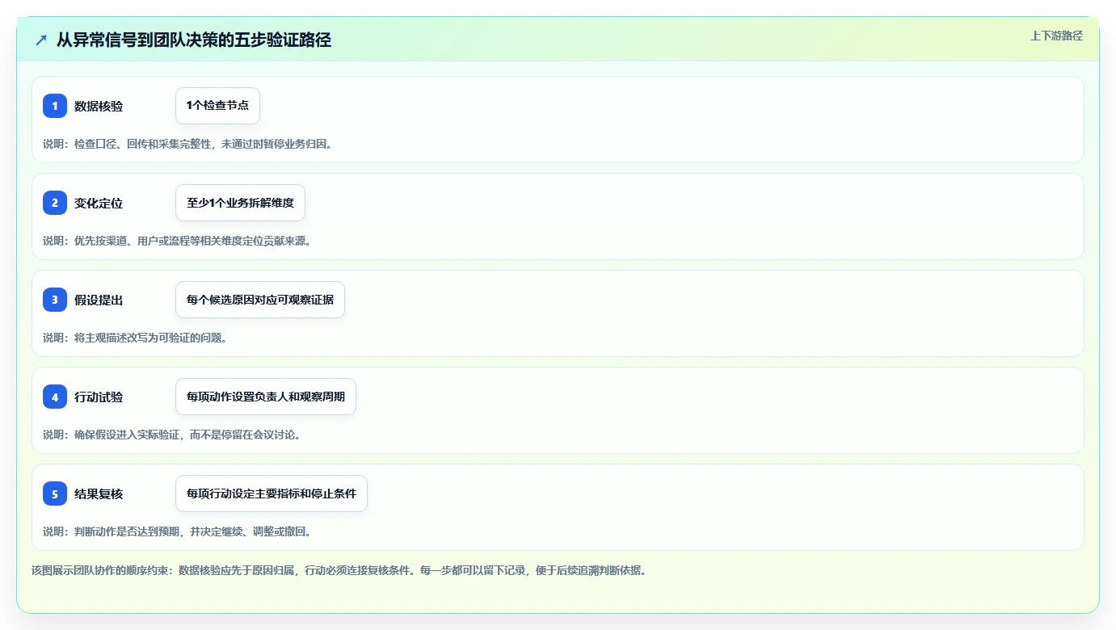
Task: Click the 每项动作设置负责人和观察周期 chip
Action: (266, 397)
